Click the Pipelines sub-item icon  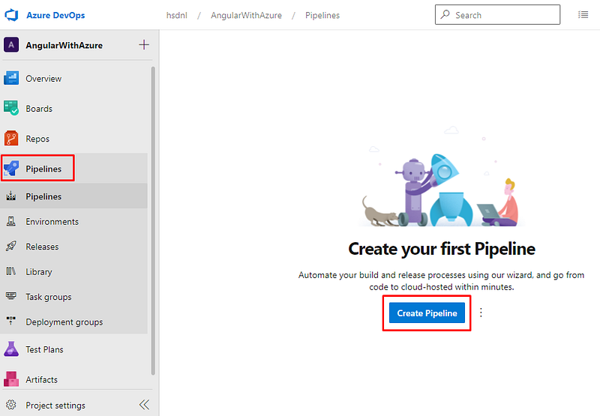(11, 196)
